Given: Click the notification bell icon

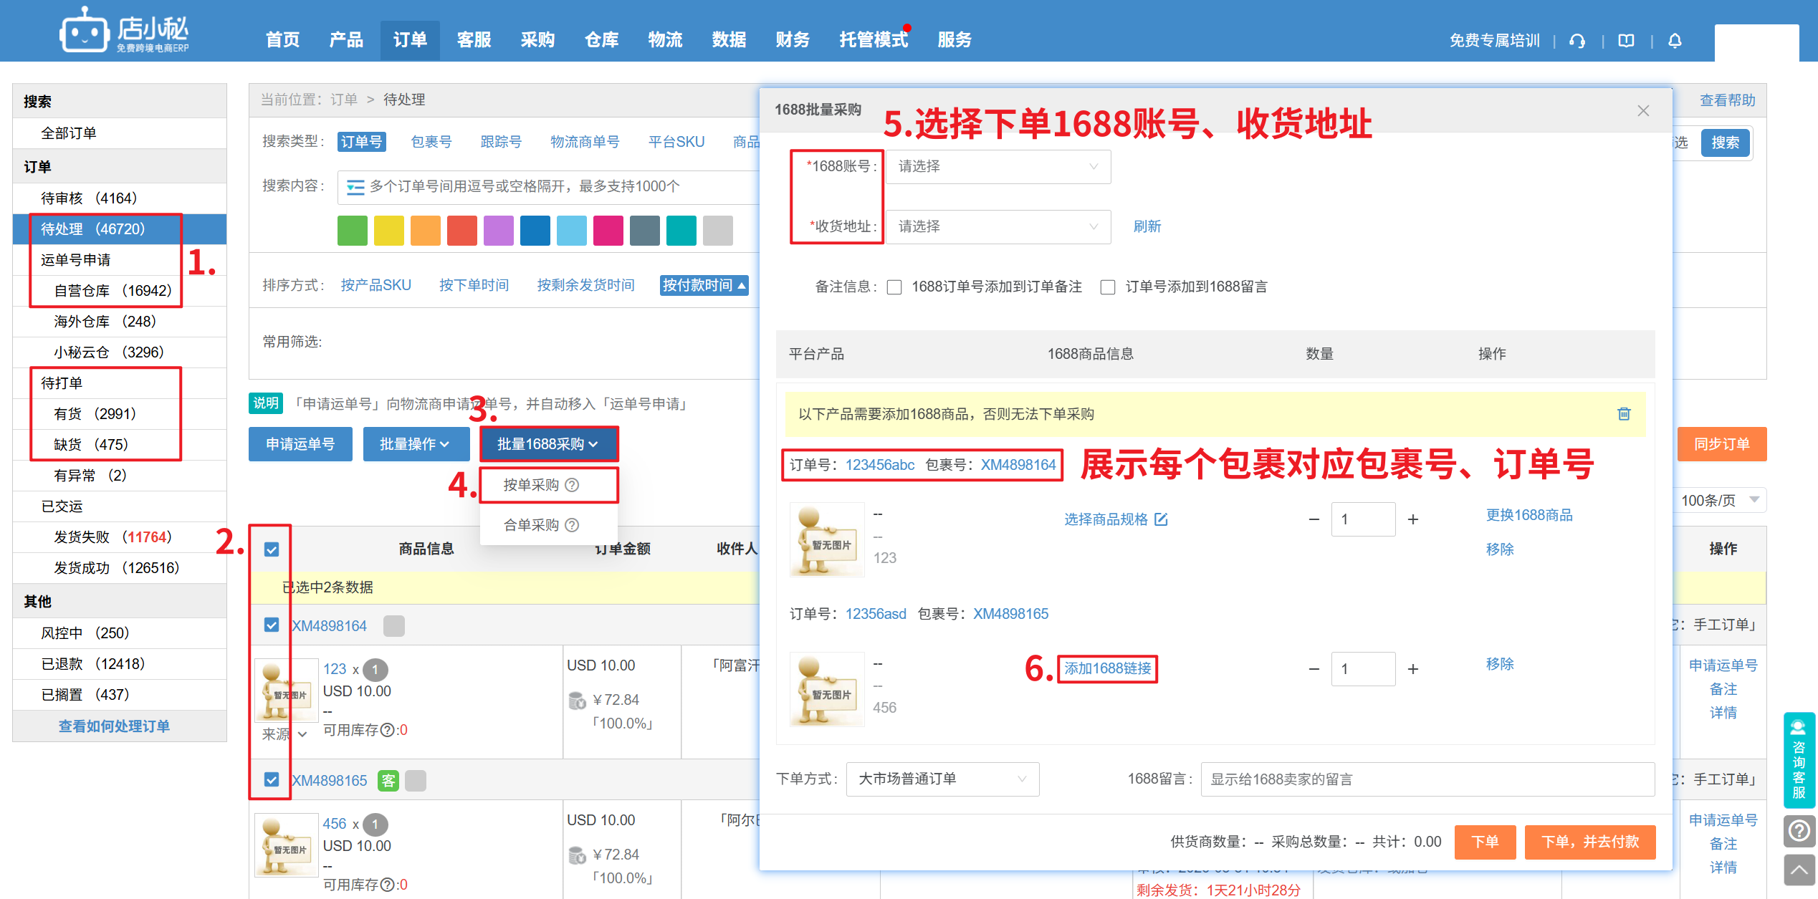Looking at the screenshot, I should pyautogui.click(x=1675, y=41).
